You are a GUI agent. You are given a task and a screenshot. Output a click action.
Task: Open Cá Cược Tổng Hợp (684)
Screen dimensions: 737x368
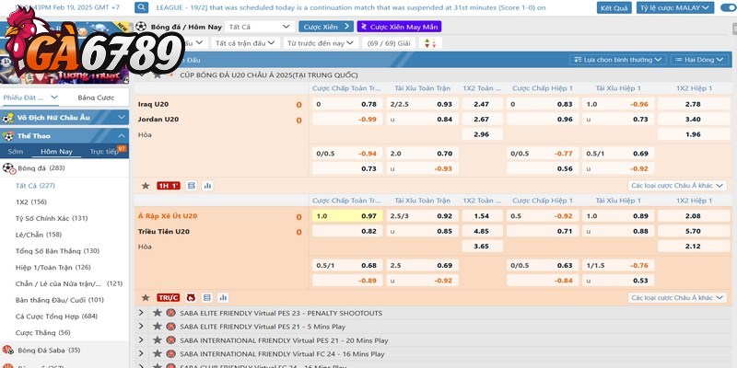tap(56, 316)
